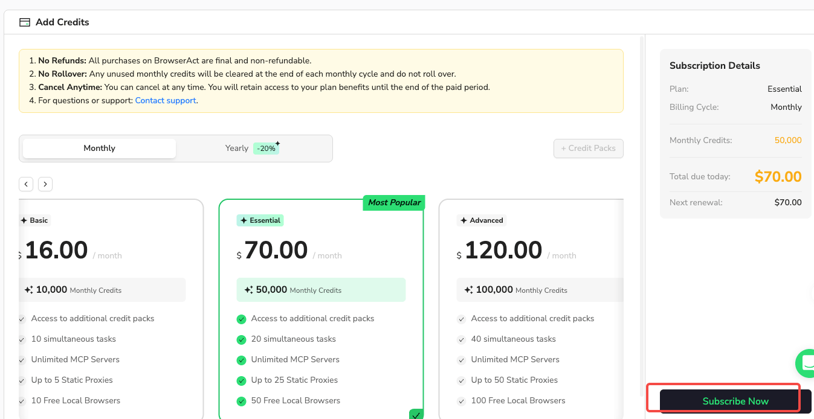814x419 pixels.
Task: Click the $70.00 total due today
Action: point(778,177)
